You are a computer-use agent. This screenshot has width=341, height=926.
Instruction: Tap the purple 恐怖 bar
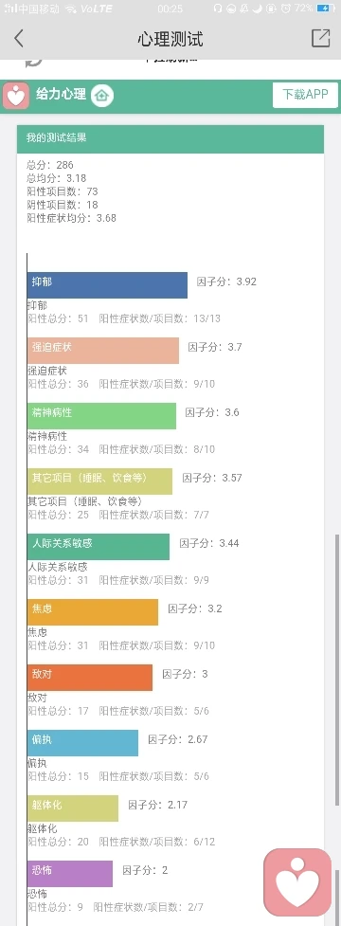click(69, 874)
